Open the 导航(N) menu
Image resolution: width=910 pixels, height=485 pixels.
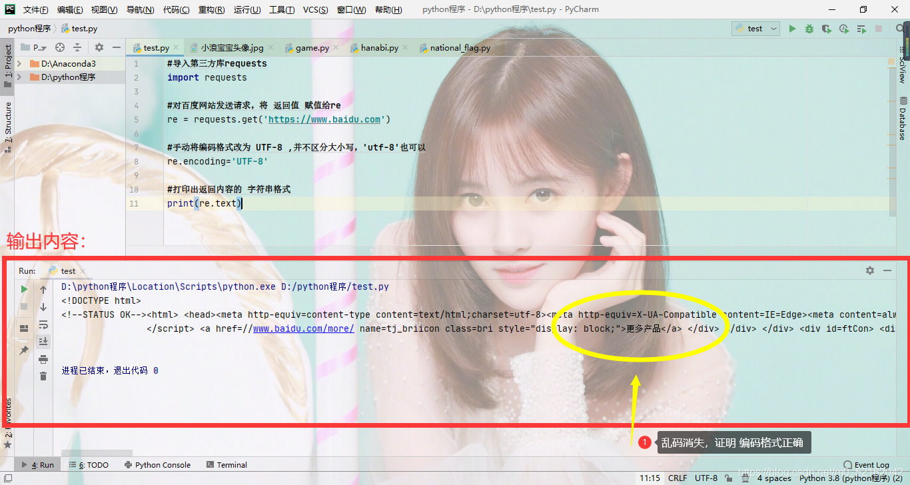click(x=140, y=10)
